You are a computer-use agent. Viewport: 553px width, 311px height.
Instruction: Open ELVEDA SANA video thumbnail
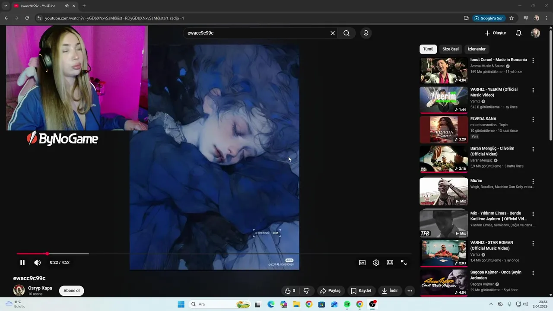coord(444,129)
